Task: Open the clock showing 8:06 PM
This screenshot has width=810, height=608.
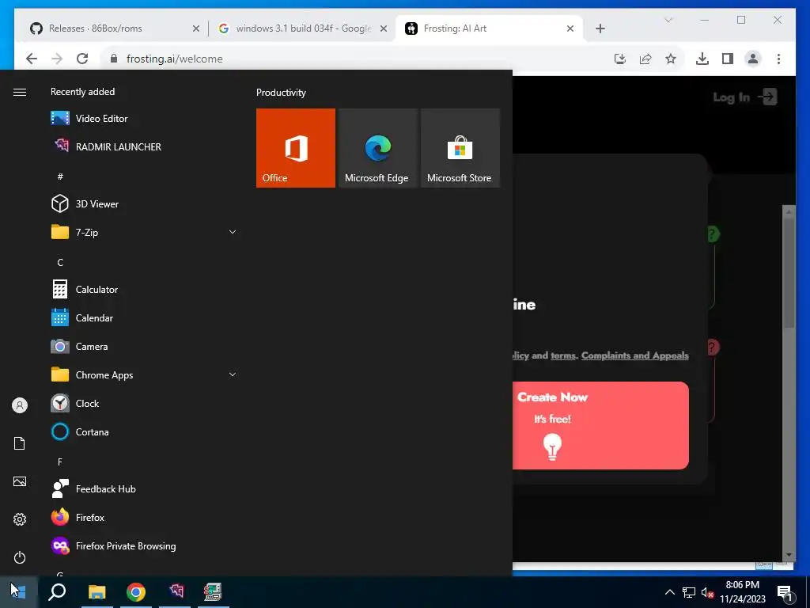Action: (742, 592)
